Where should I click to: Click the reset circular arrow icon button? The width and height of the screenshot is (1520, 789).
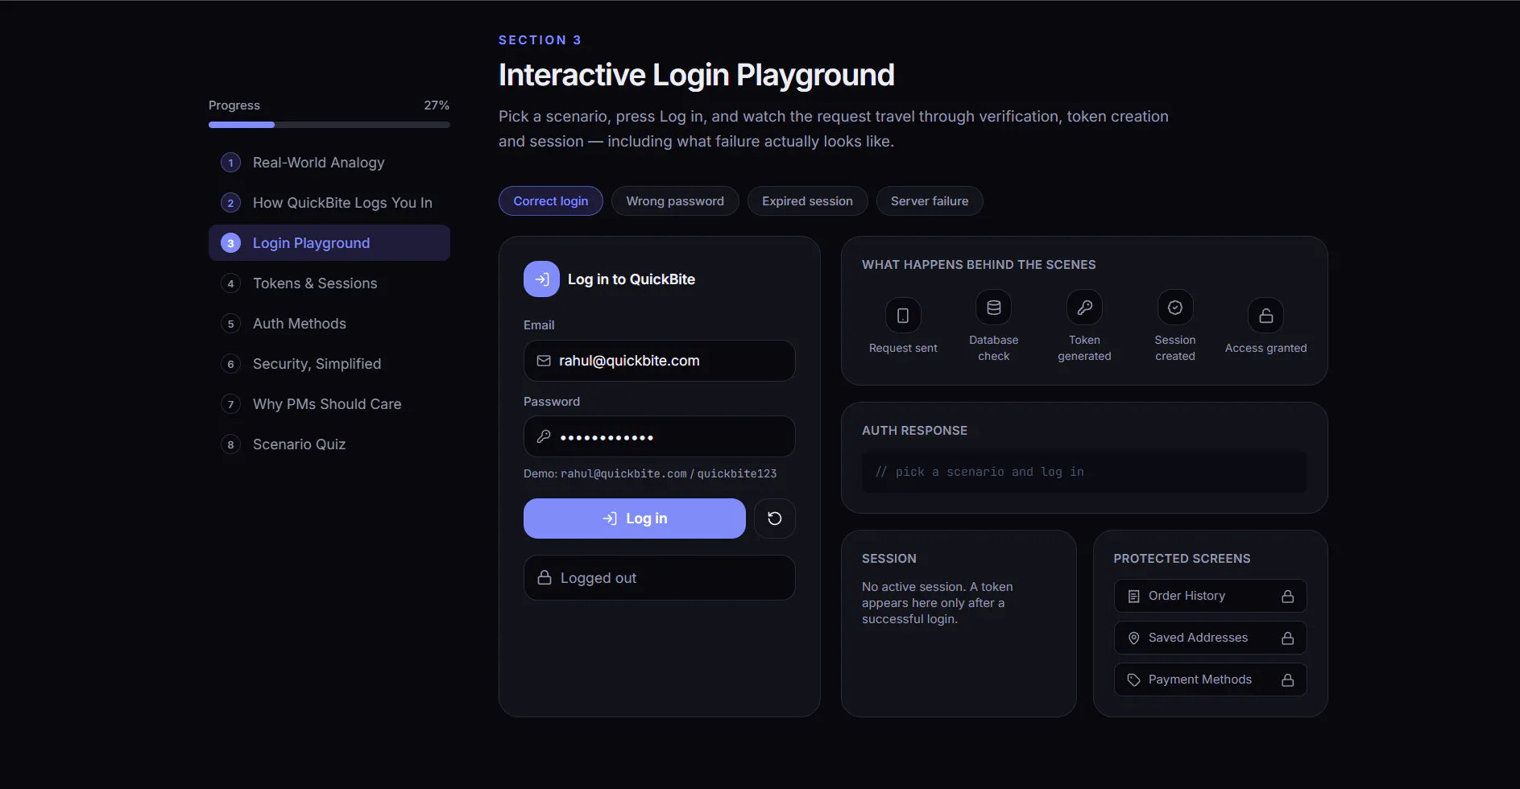(774, 518)
